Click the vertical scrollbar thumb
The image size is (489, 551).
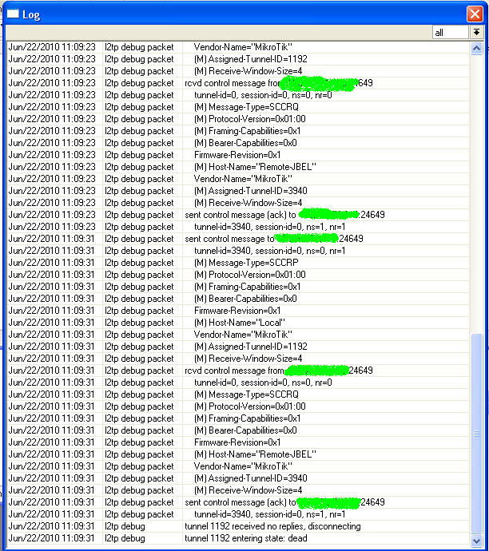coord(476,434)
